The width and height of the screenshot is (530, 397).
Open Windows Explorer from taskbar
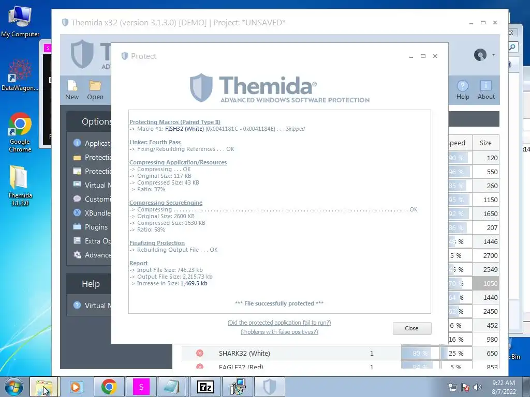[x=44, y=387]
